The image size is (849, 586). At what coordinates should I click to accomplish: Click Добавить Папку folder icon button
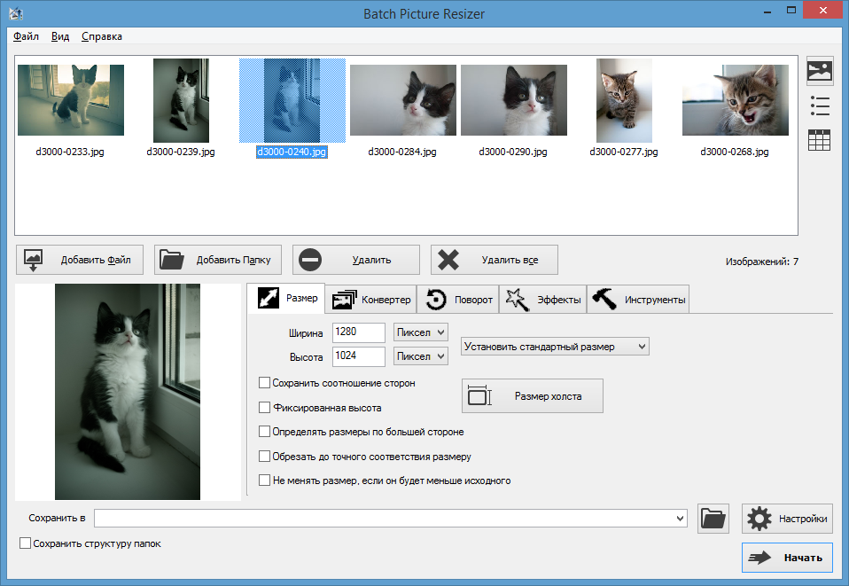pyautogui.click(x=218, y=260)
